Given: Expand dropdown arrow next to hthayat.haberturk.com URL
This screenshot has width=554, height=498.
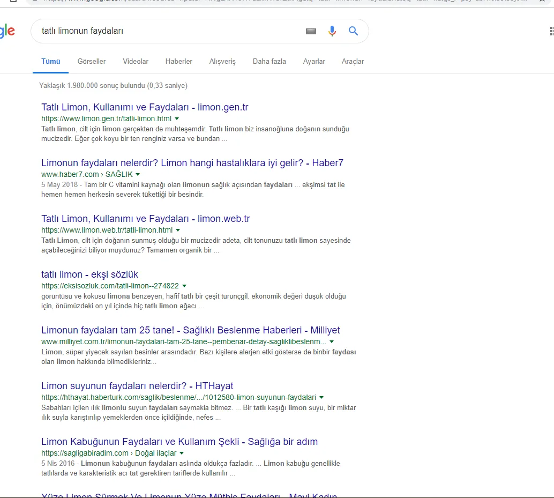Looking at the screenshot, I should (x=321, y=398).
